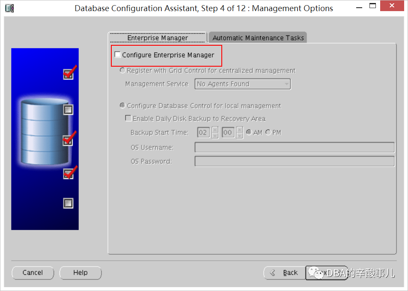408x291 pixels.
Task: Click the OS Password field
Action: (x=295, y=162)
